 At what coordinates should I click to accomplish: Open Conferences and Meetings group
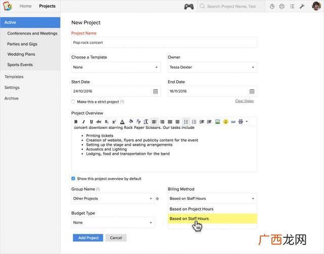32,33
